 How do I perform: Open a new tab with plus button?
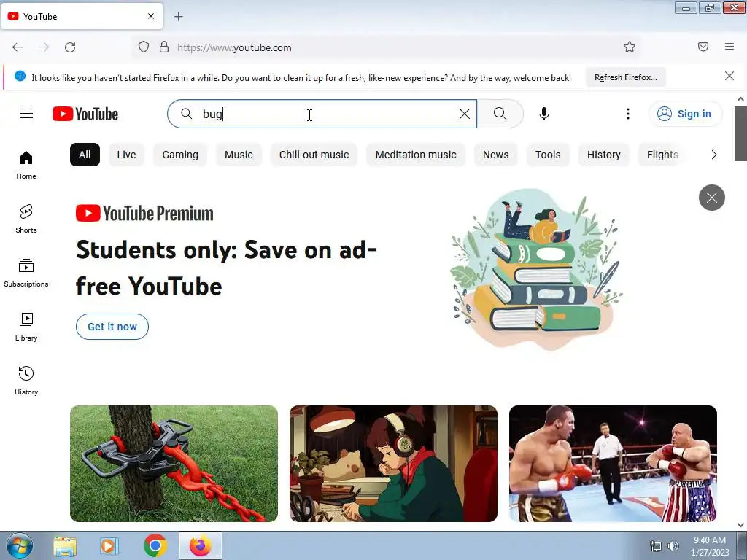pyautogui.click(x=178, y=17)
